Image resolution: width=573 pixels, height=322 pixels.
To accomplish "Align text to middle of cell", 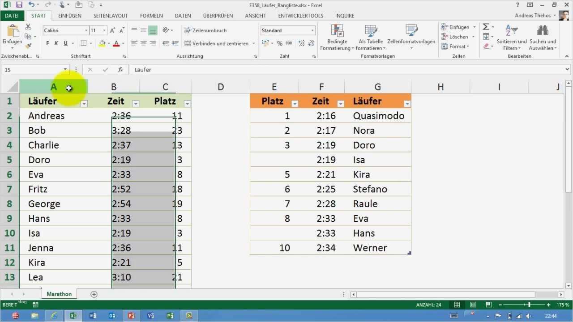I will click(144, 30).
